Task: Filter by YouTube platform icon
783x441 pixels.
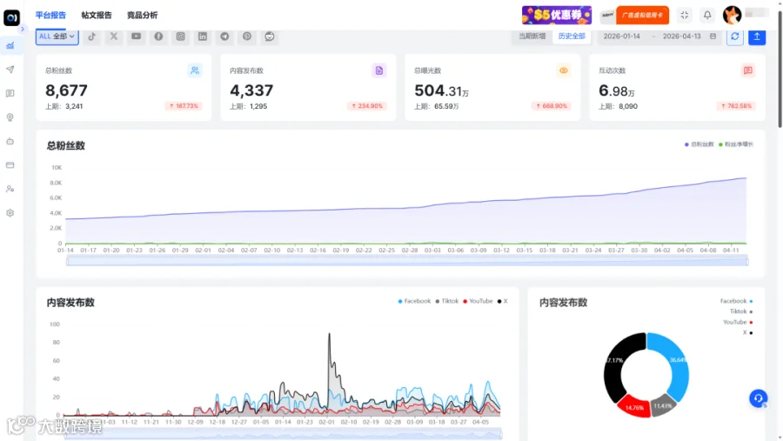Action: point(136,37)
